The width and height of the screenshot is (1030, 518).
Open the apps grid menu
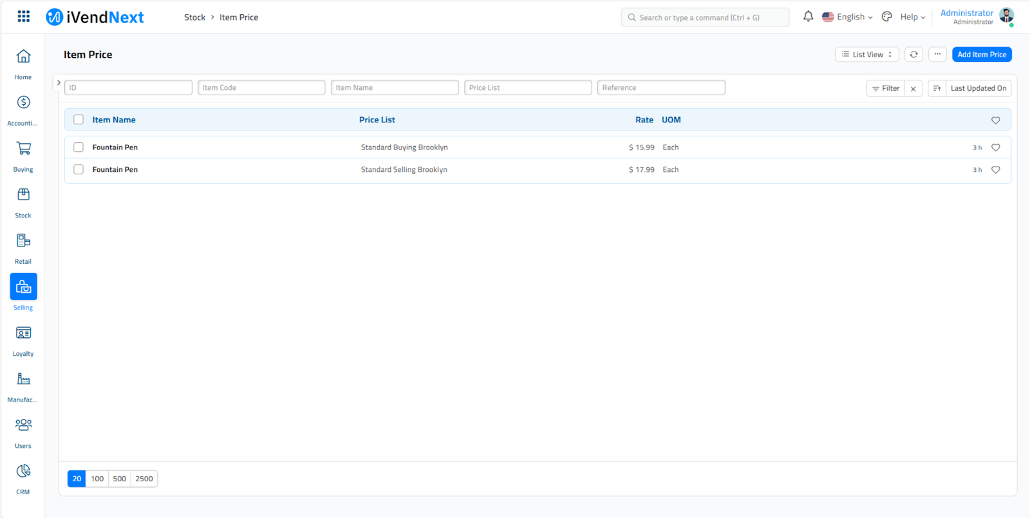24,17
